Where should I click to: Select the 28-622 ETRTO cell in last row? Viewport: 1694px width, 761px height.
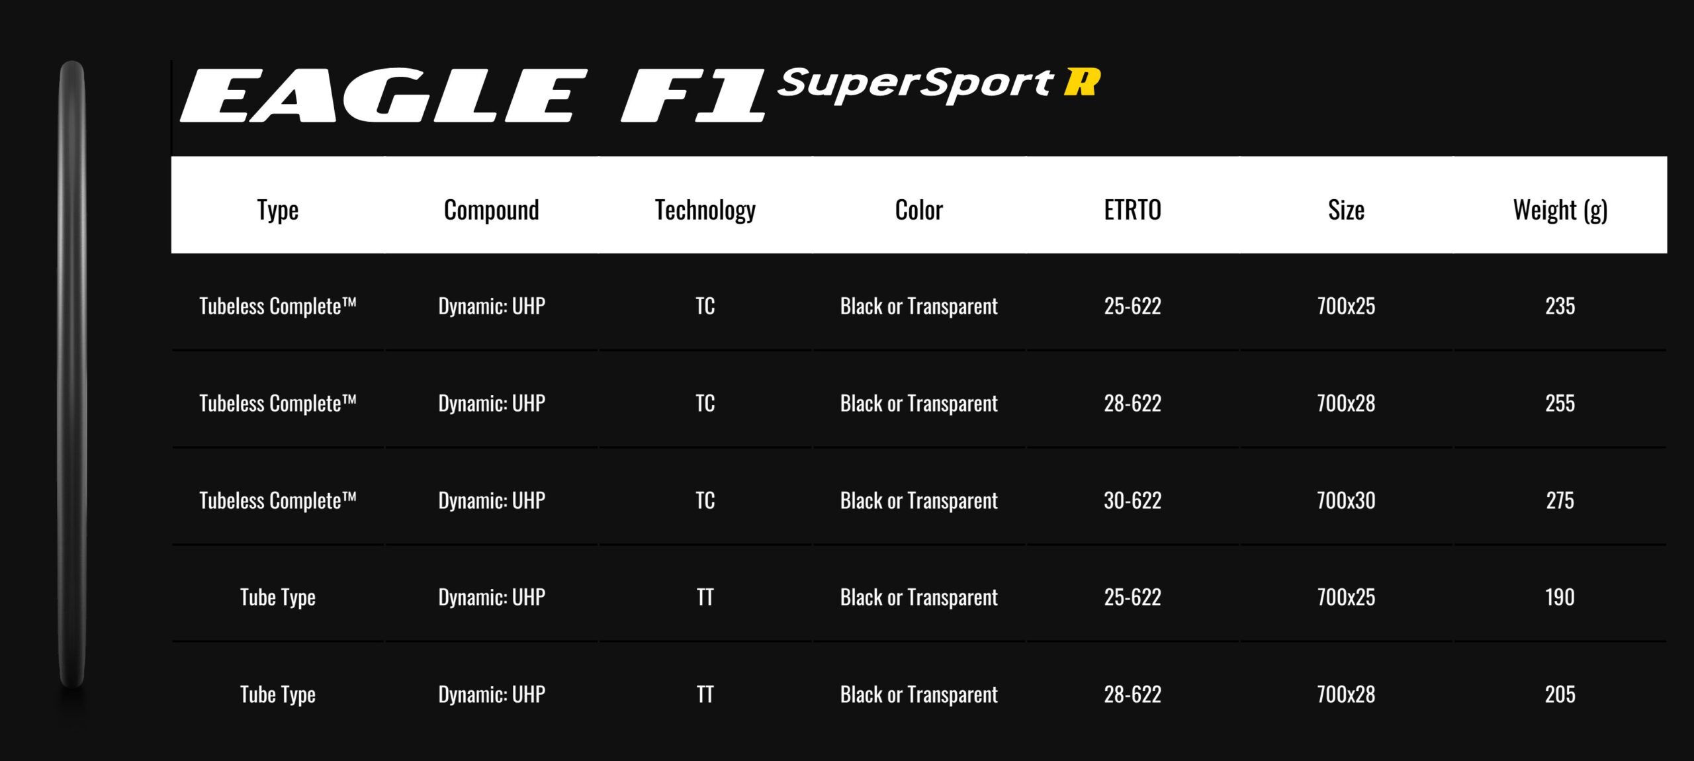pyautogui.click(x=1133, y=694)
